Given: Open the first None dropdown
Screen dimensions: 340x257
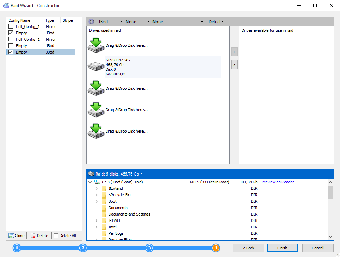Looking at the screenshot, I should [x=137, y=22].
